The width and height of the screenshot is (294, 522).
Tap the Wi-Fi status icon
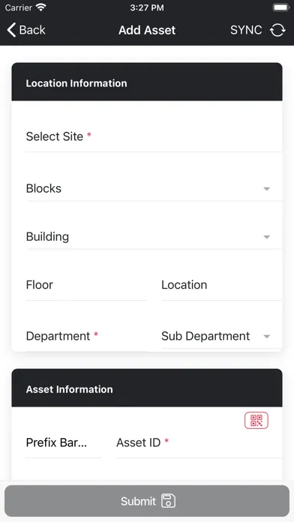[x=41, y=7]
